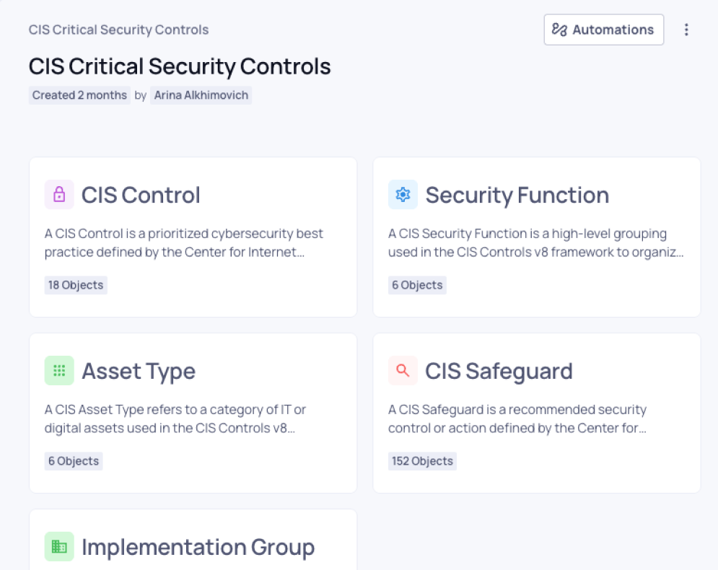Click the green grid icon on Asset Type
This screenshot has width=718, height=570.
point(59,371)
